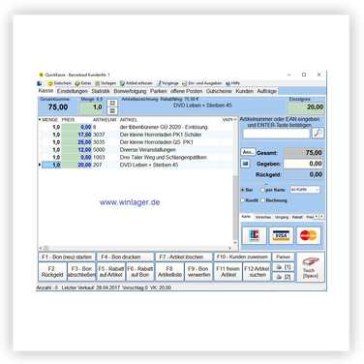Click the magnifier search icon beside EAN field
Viewport: 364px width, 364px height.
pyautogui.click(x=318, y=134)
